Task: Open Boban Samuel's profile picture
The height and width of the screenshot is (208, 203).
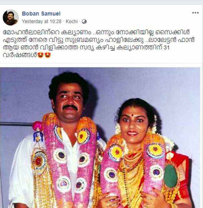Action: click(x=11, y=17)
